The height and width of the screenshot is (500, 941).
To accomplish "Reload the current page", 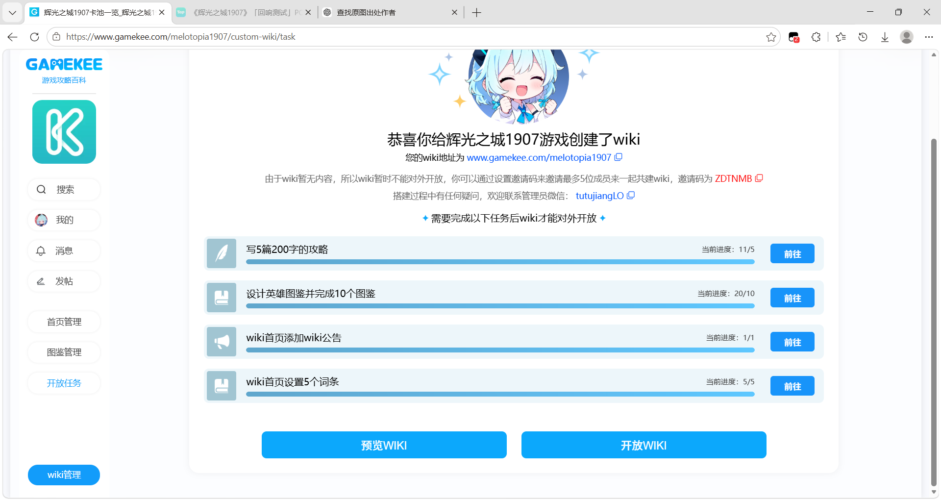I will tap(34, 37).
